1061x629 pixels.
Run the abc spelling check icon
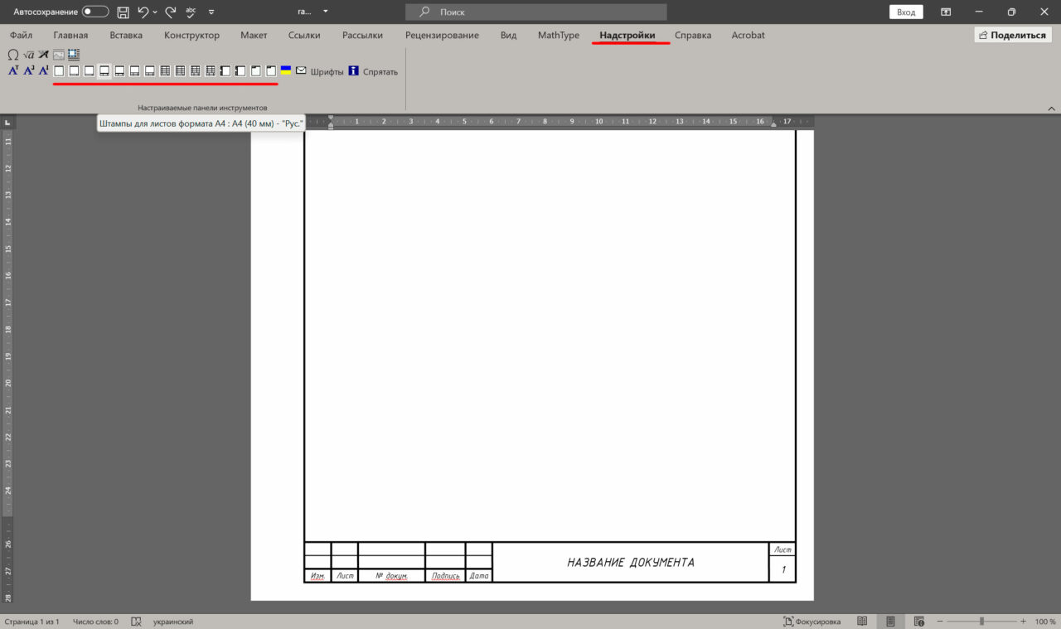(191, 12)
